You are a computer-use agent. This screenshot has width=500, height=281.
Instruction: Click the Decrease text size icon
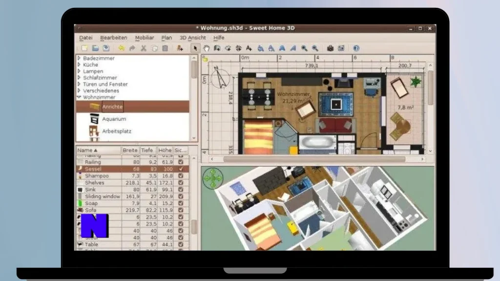coord(271,48)
